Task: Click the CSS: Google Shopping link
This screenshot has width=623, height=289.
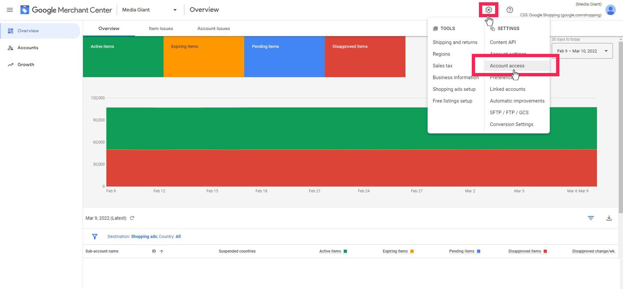Action: pos(561,15)
